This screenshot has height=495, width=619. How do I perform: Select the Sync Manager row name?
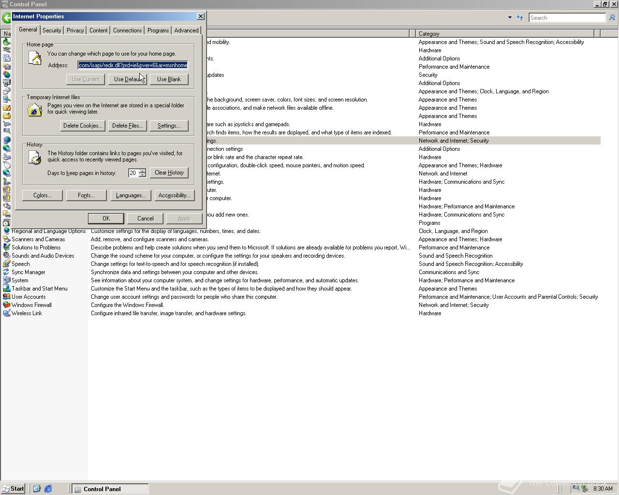click(28, 272)
